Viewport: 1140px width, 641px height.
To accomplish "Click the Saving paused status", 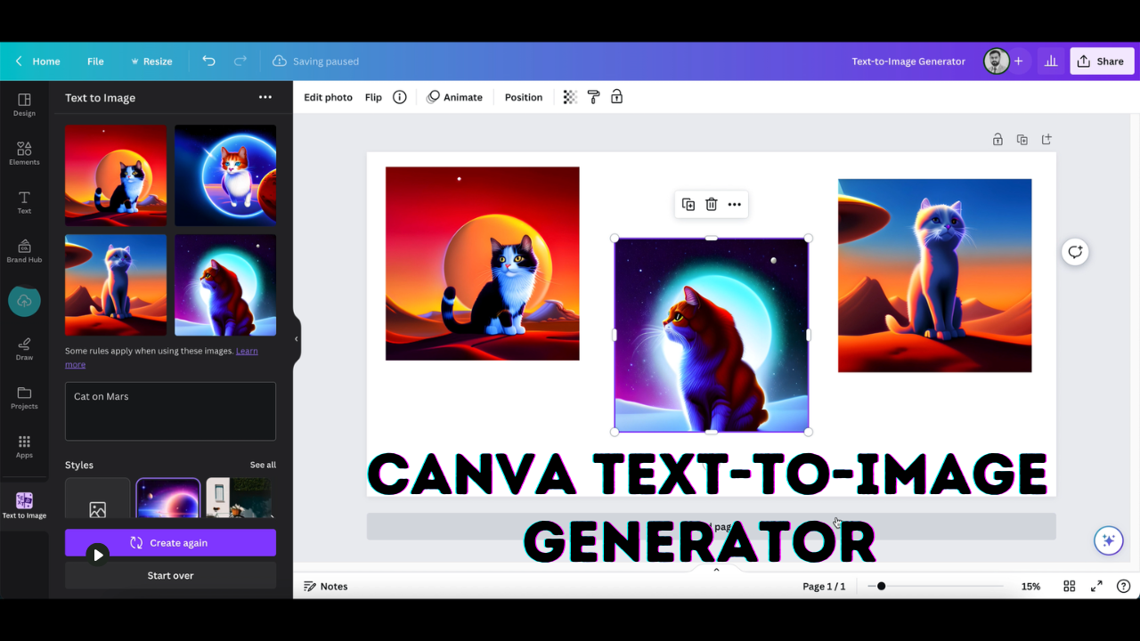I will (315, 61).
